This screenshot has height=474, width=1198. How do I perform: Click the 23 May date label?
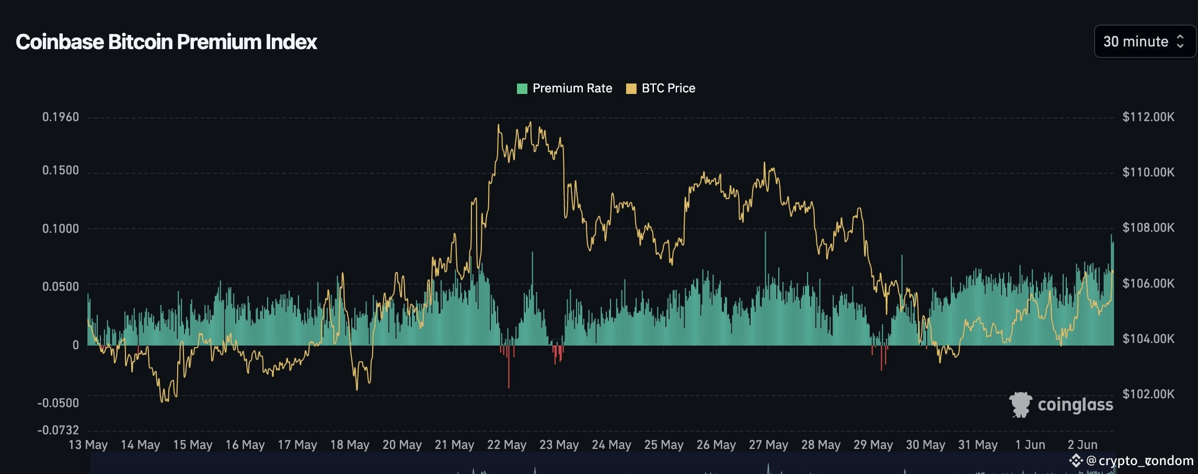pyautogui.click(x=559, y=445)
